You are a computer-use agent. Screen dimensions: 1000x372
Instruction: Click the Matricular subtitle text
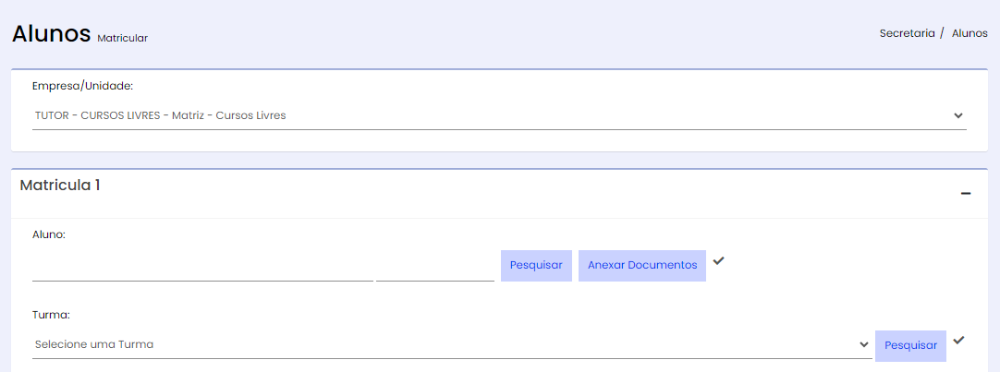click(x=122, y=38)
